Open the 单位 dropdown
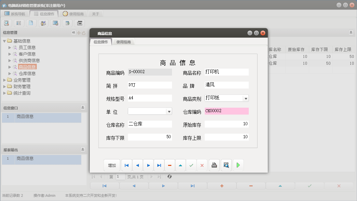The height and width of the screenshot is (201, 357). (169, 111)
